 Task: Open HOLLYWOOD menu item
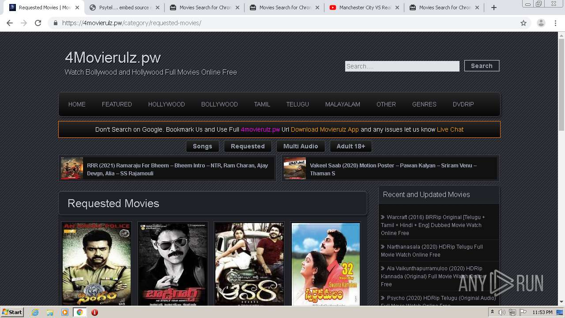(166, 104)
